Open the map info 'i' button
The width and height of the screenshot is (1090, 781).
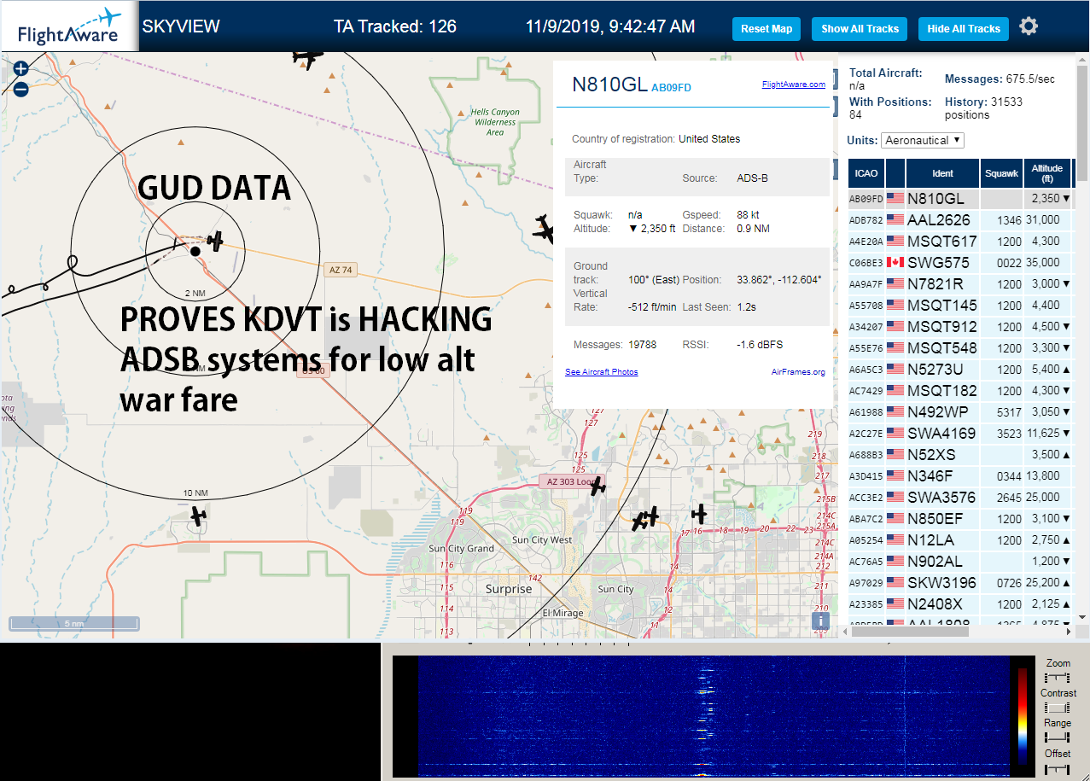click(x=820, y=621)
